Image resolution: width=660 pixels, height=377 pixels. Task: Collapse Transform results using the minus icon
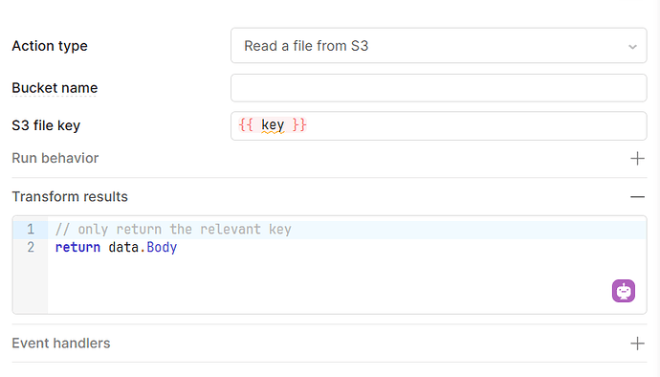[x=637, y=197]
